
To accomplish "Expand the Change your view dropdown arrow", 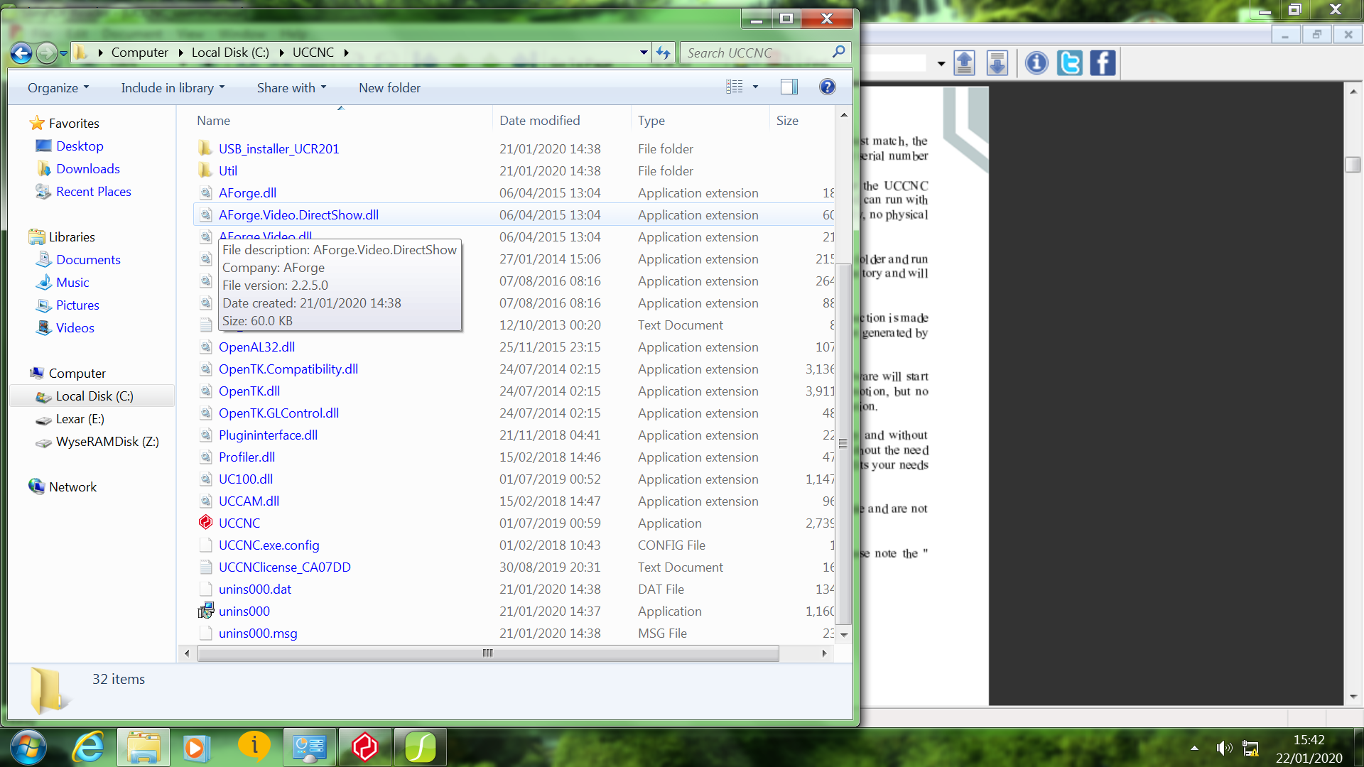I will [x=755, y=87].
